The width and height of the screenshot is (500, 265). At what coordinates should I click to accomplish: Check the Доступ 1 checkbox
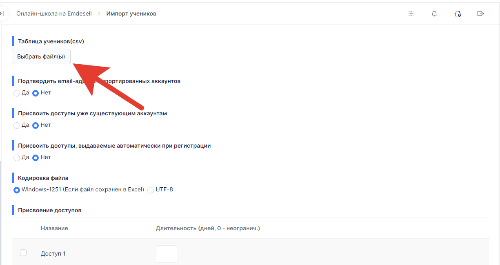23,253
